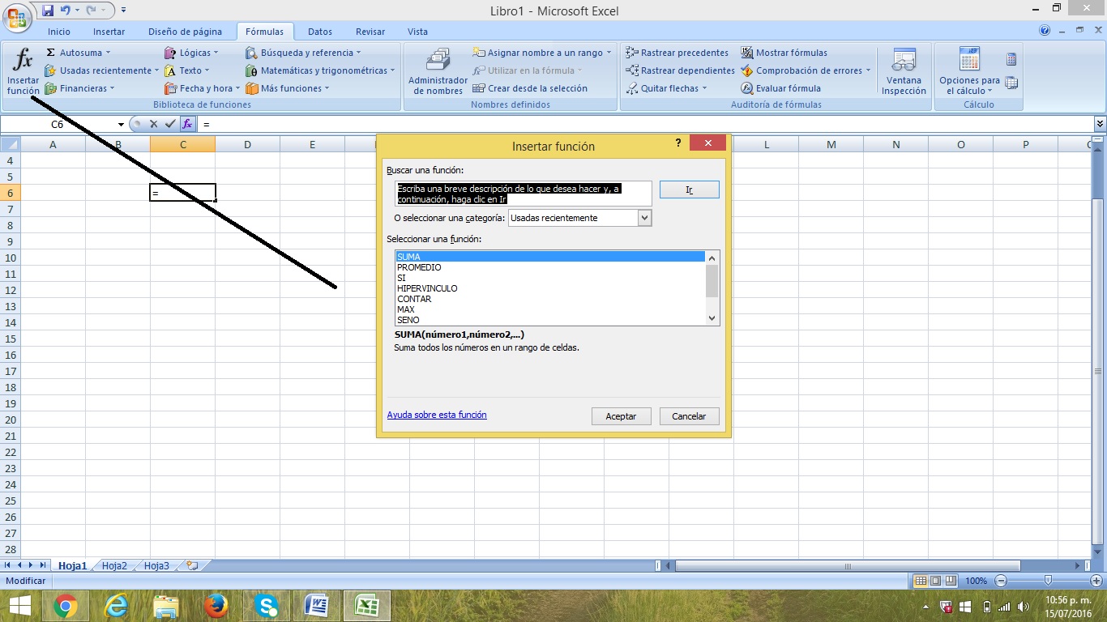Click the Ir button in the dialog
The height and width of the screenshot is (622, 1107).
[689, 190]
